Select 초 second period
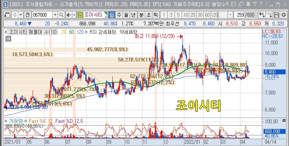 tap(148, 15)
